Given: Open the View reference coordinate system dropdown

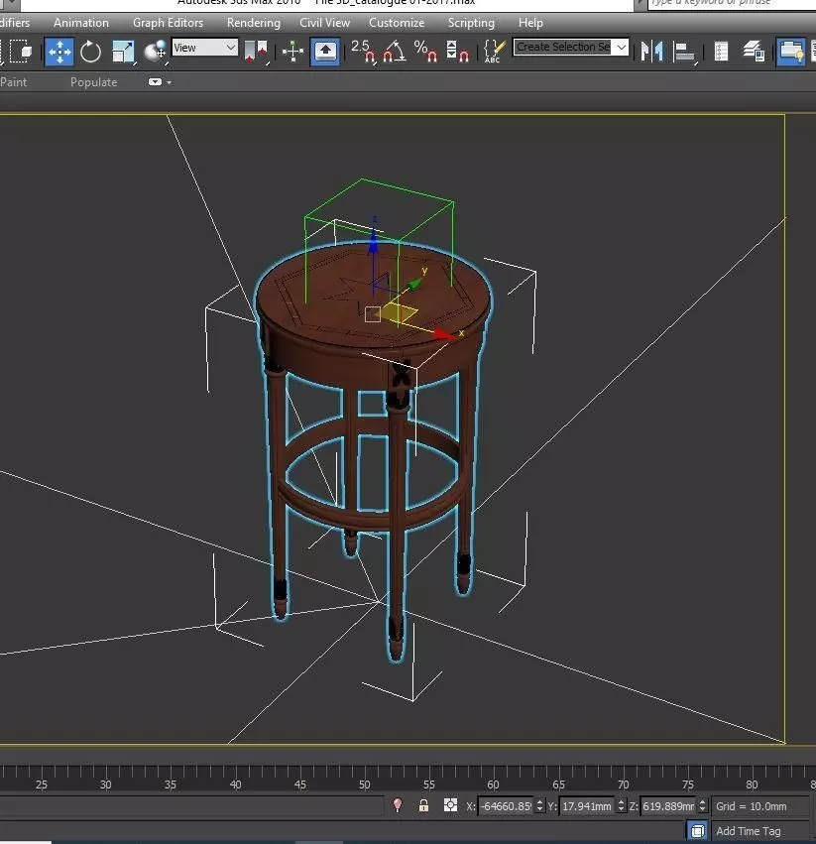Looking at the screenshot, I should coord(204,48).
